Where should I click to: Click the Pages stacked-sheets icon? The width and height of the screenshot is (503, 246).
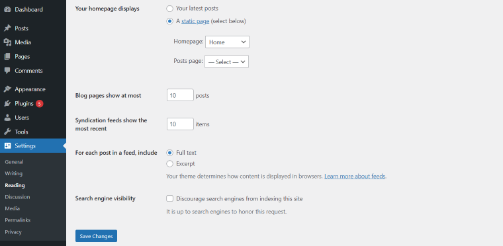coord(7,56)
